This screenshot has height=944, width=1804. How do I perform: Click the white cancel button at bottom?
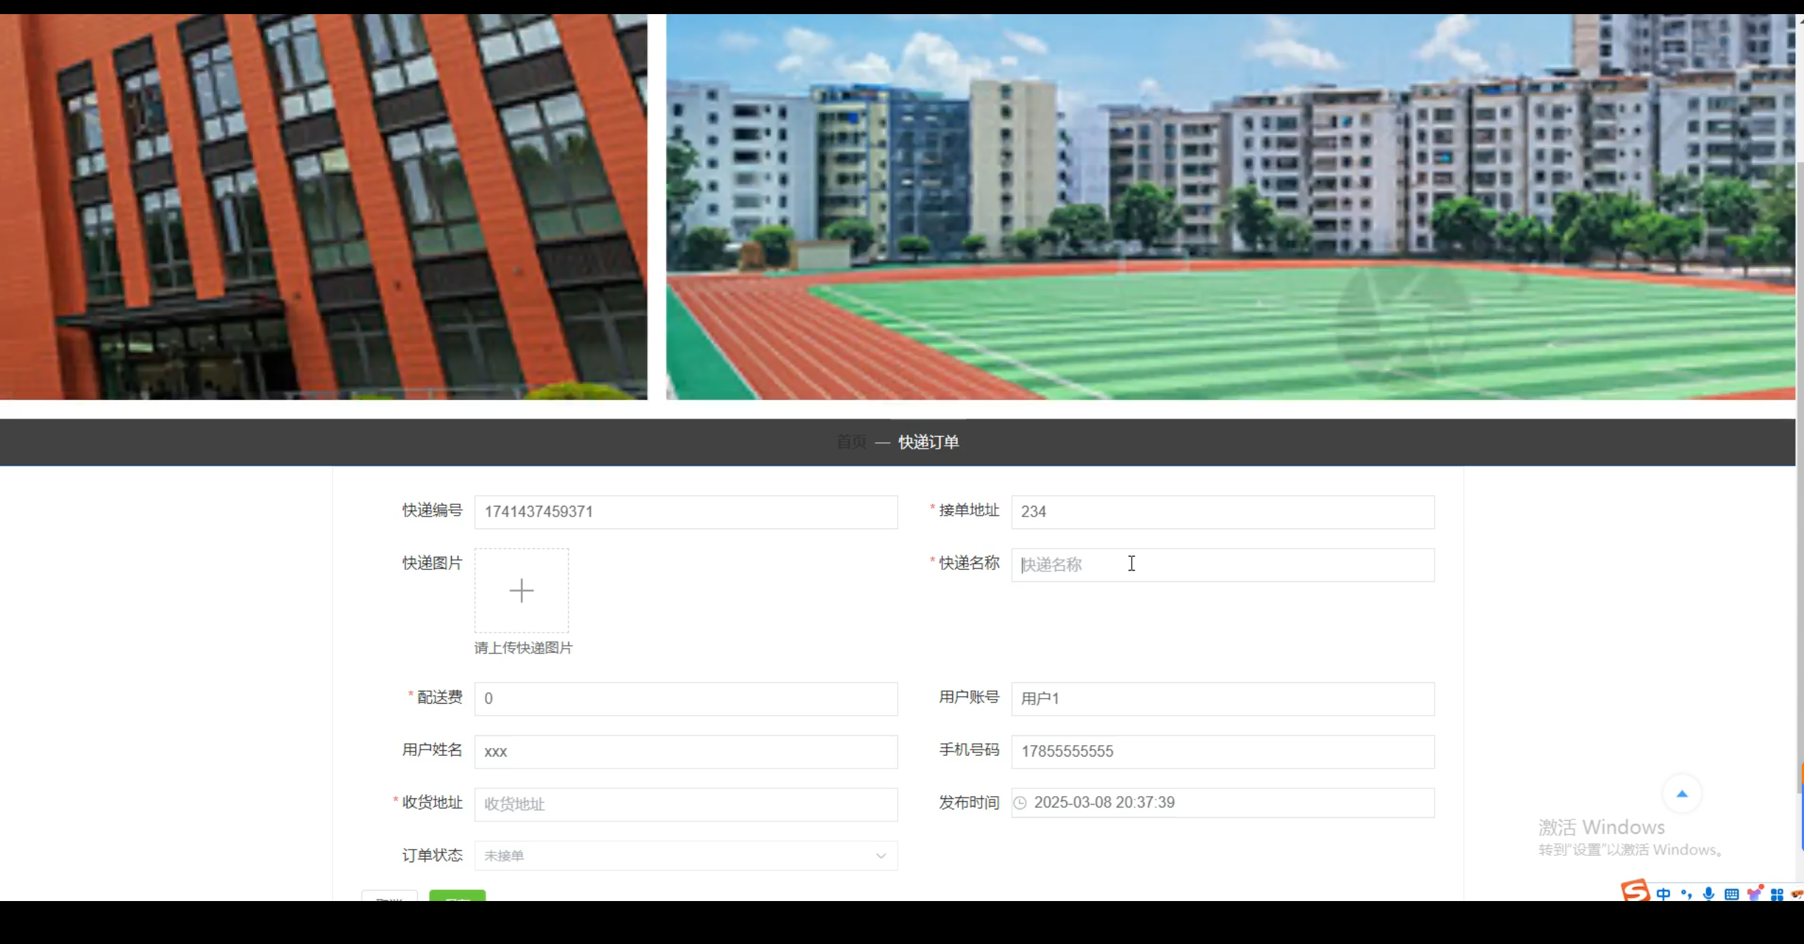pyautogui.click(x=389, y=895)
